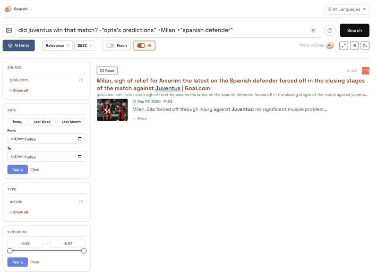
Task: Open the AI Hints panel
Action: [x=18, y=45]
